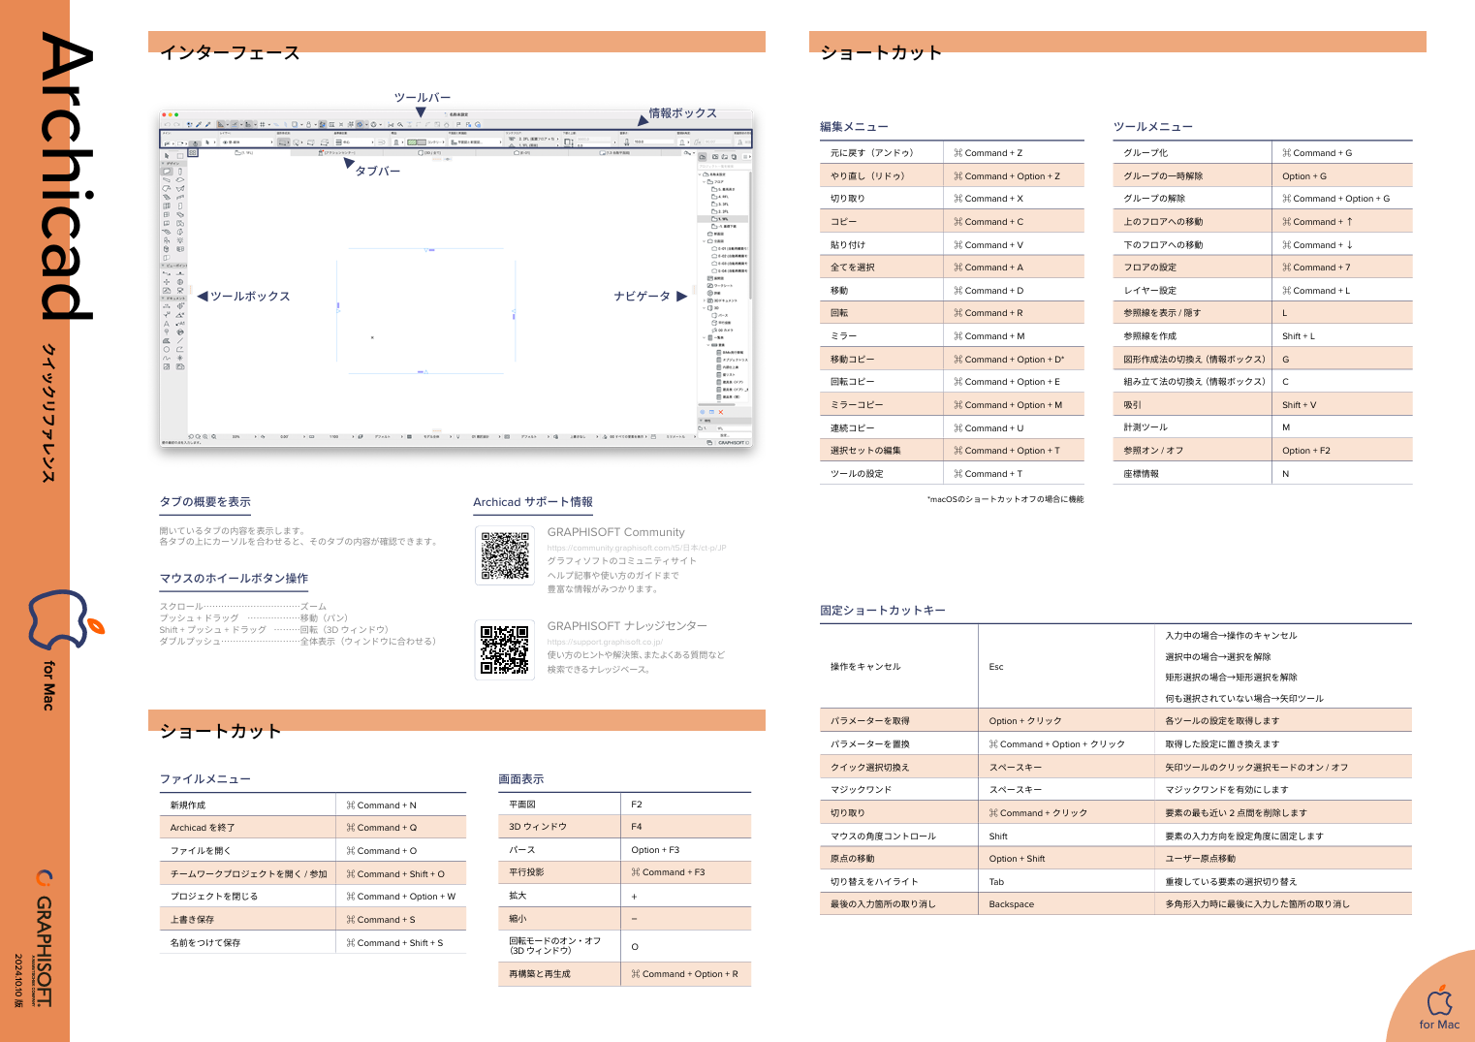Click the tab overview grid icon
The image size is (1475, 1042).
click(x=193, y=152)
